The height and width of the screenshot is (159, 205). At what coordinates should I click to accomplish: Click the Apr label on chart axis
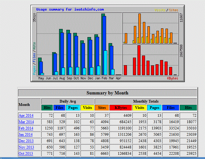click(x=118, y=78)
